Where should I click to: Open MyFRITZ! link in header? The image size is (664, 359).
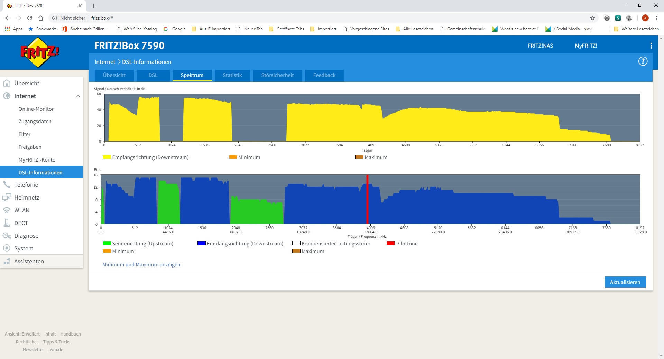586,46
